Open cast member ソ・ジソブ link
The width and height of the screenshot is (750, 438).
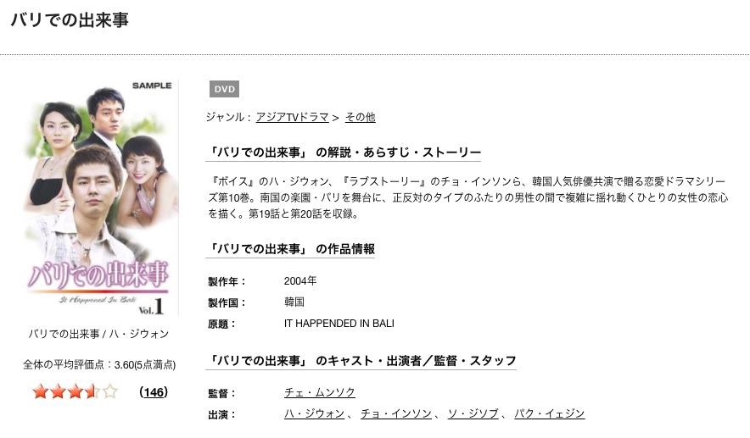pos(473,413)
